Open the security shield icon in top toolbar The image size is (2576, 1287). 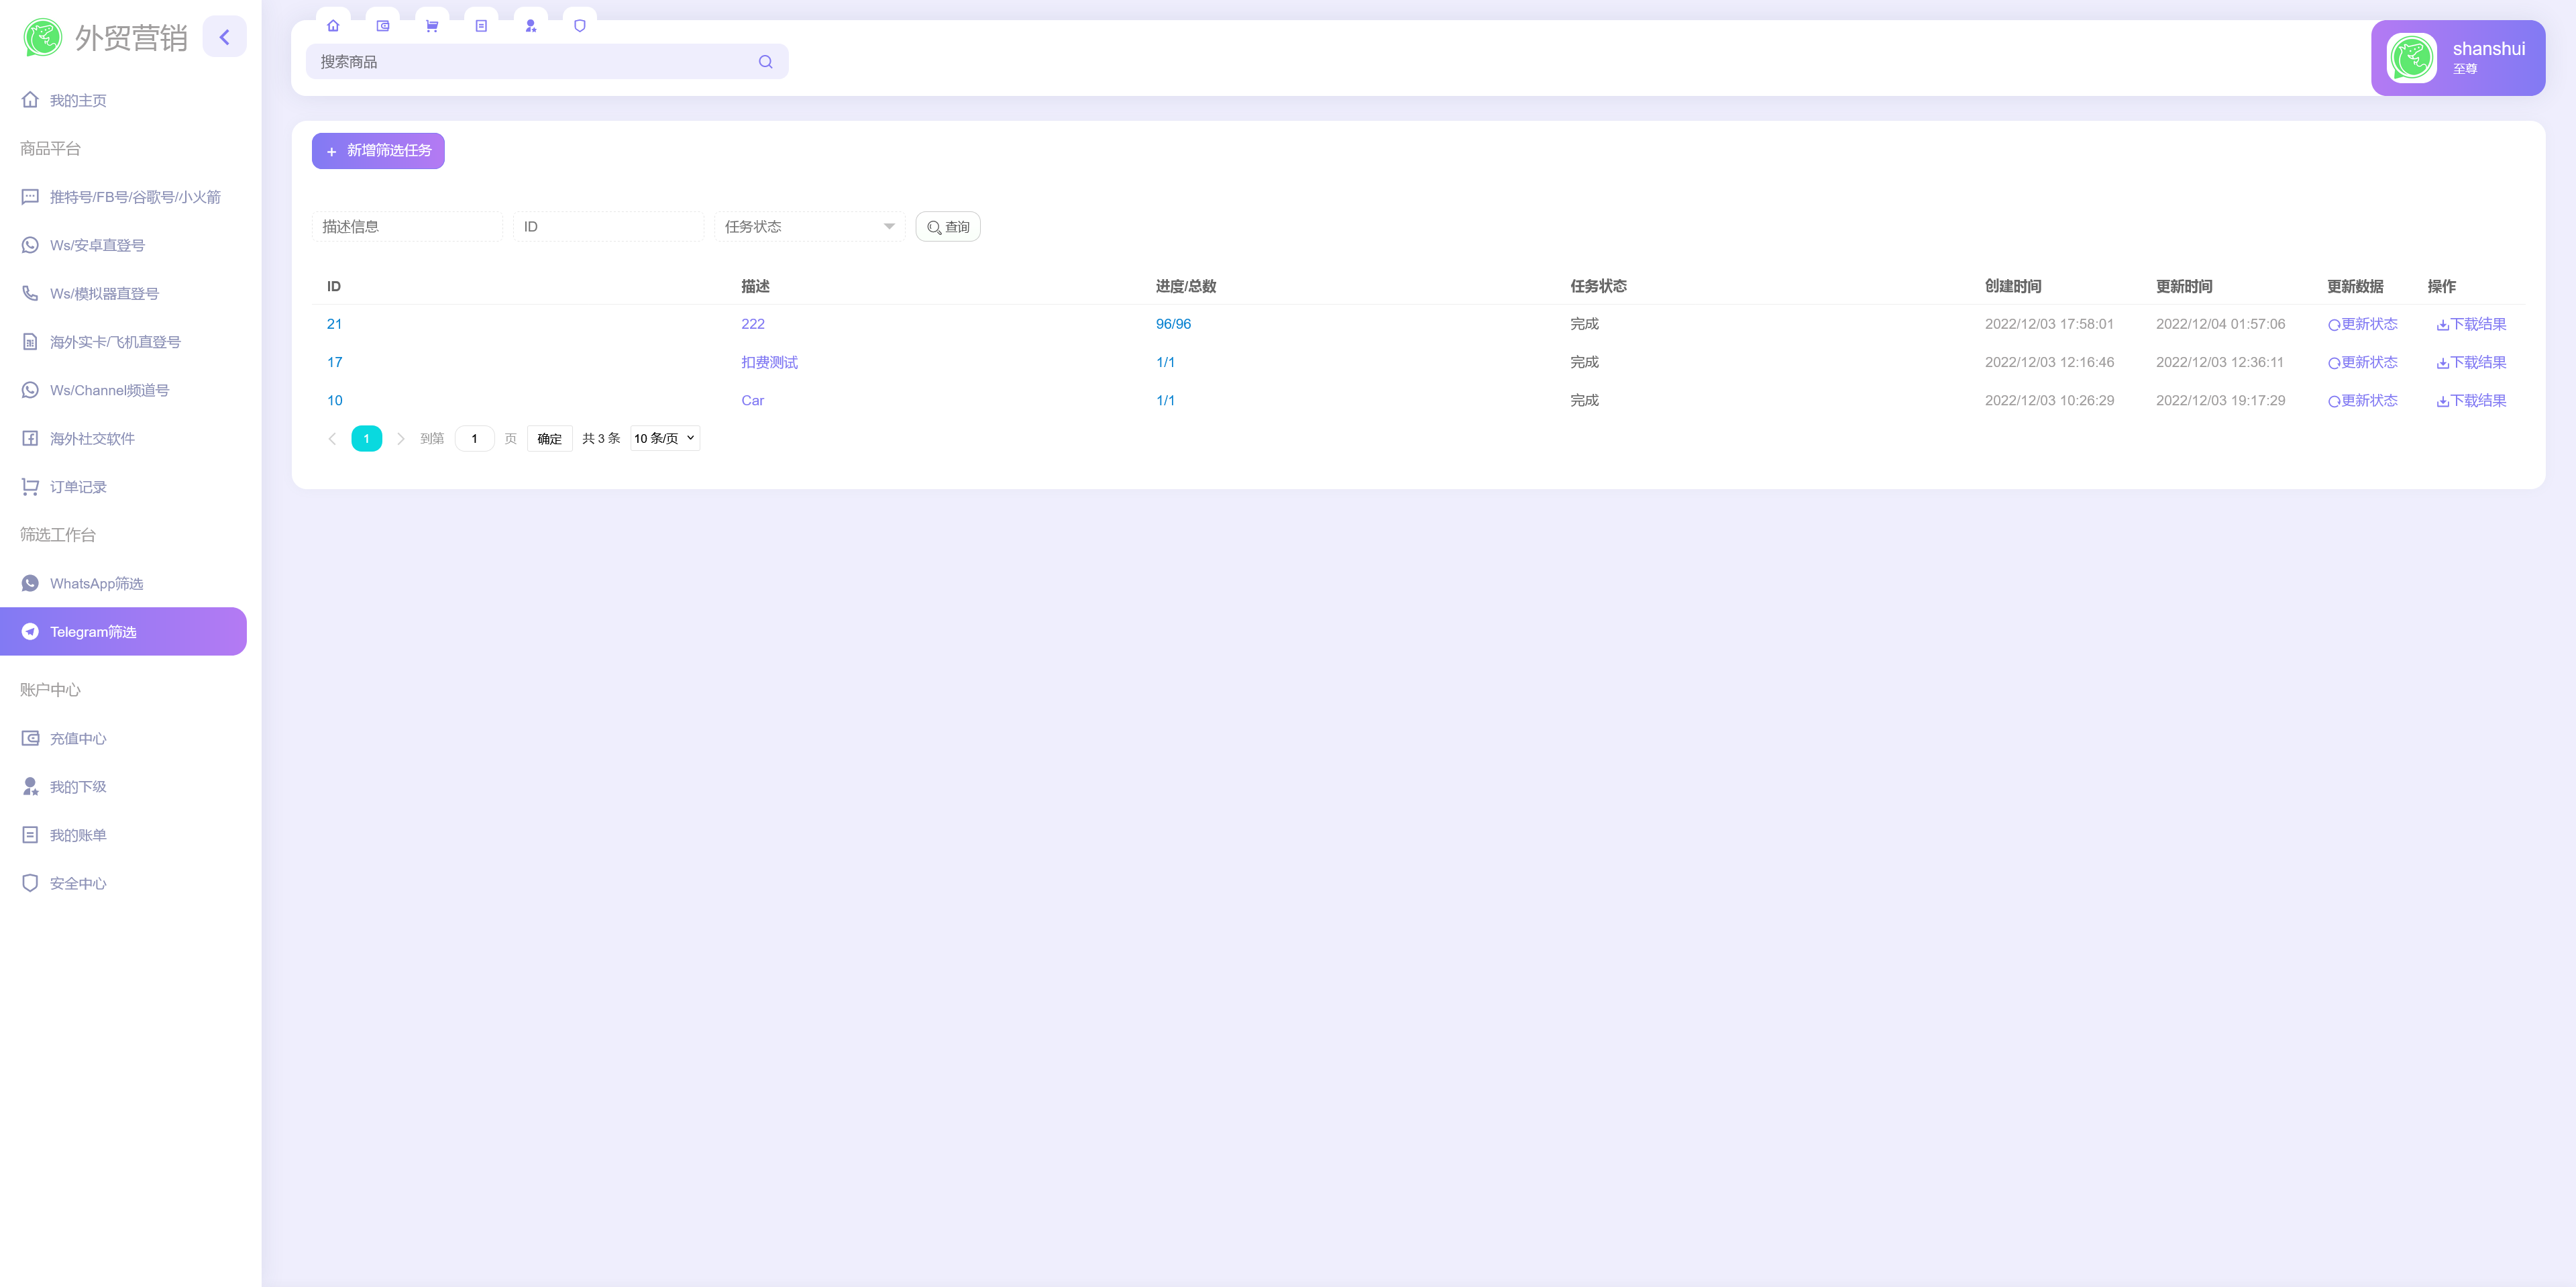(x=580, y=25)
